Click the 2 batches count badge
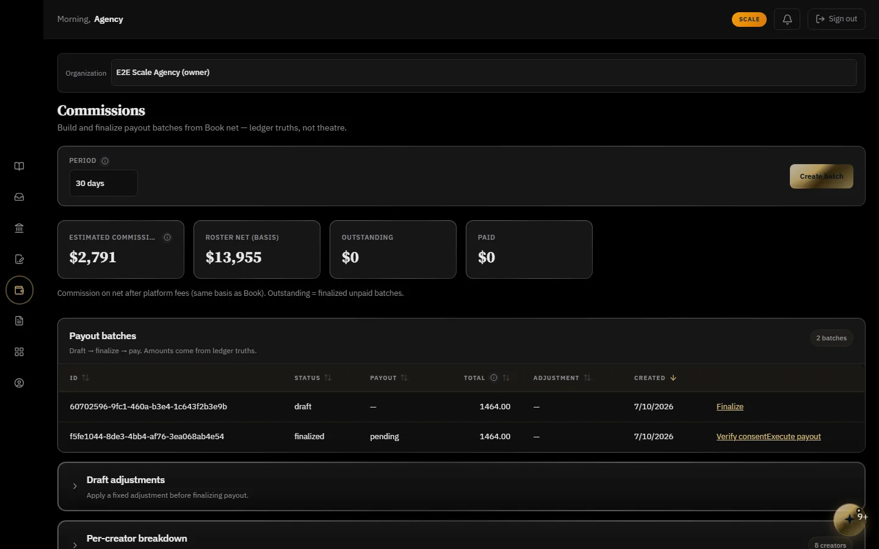This screenshot has height=549, width=879. click(831, 338)
